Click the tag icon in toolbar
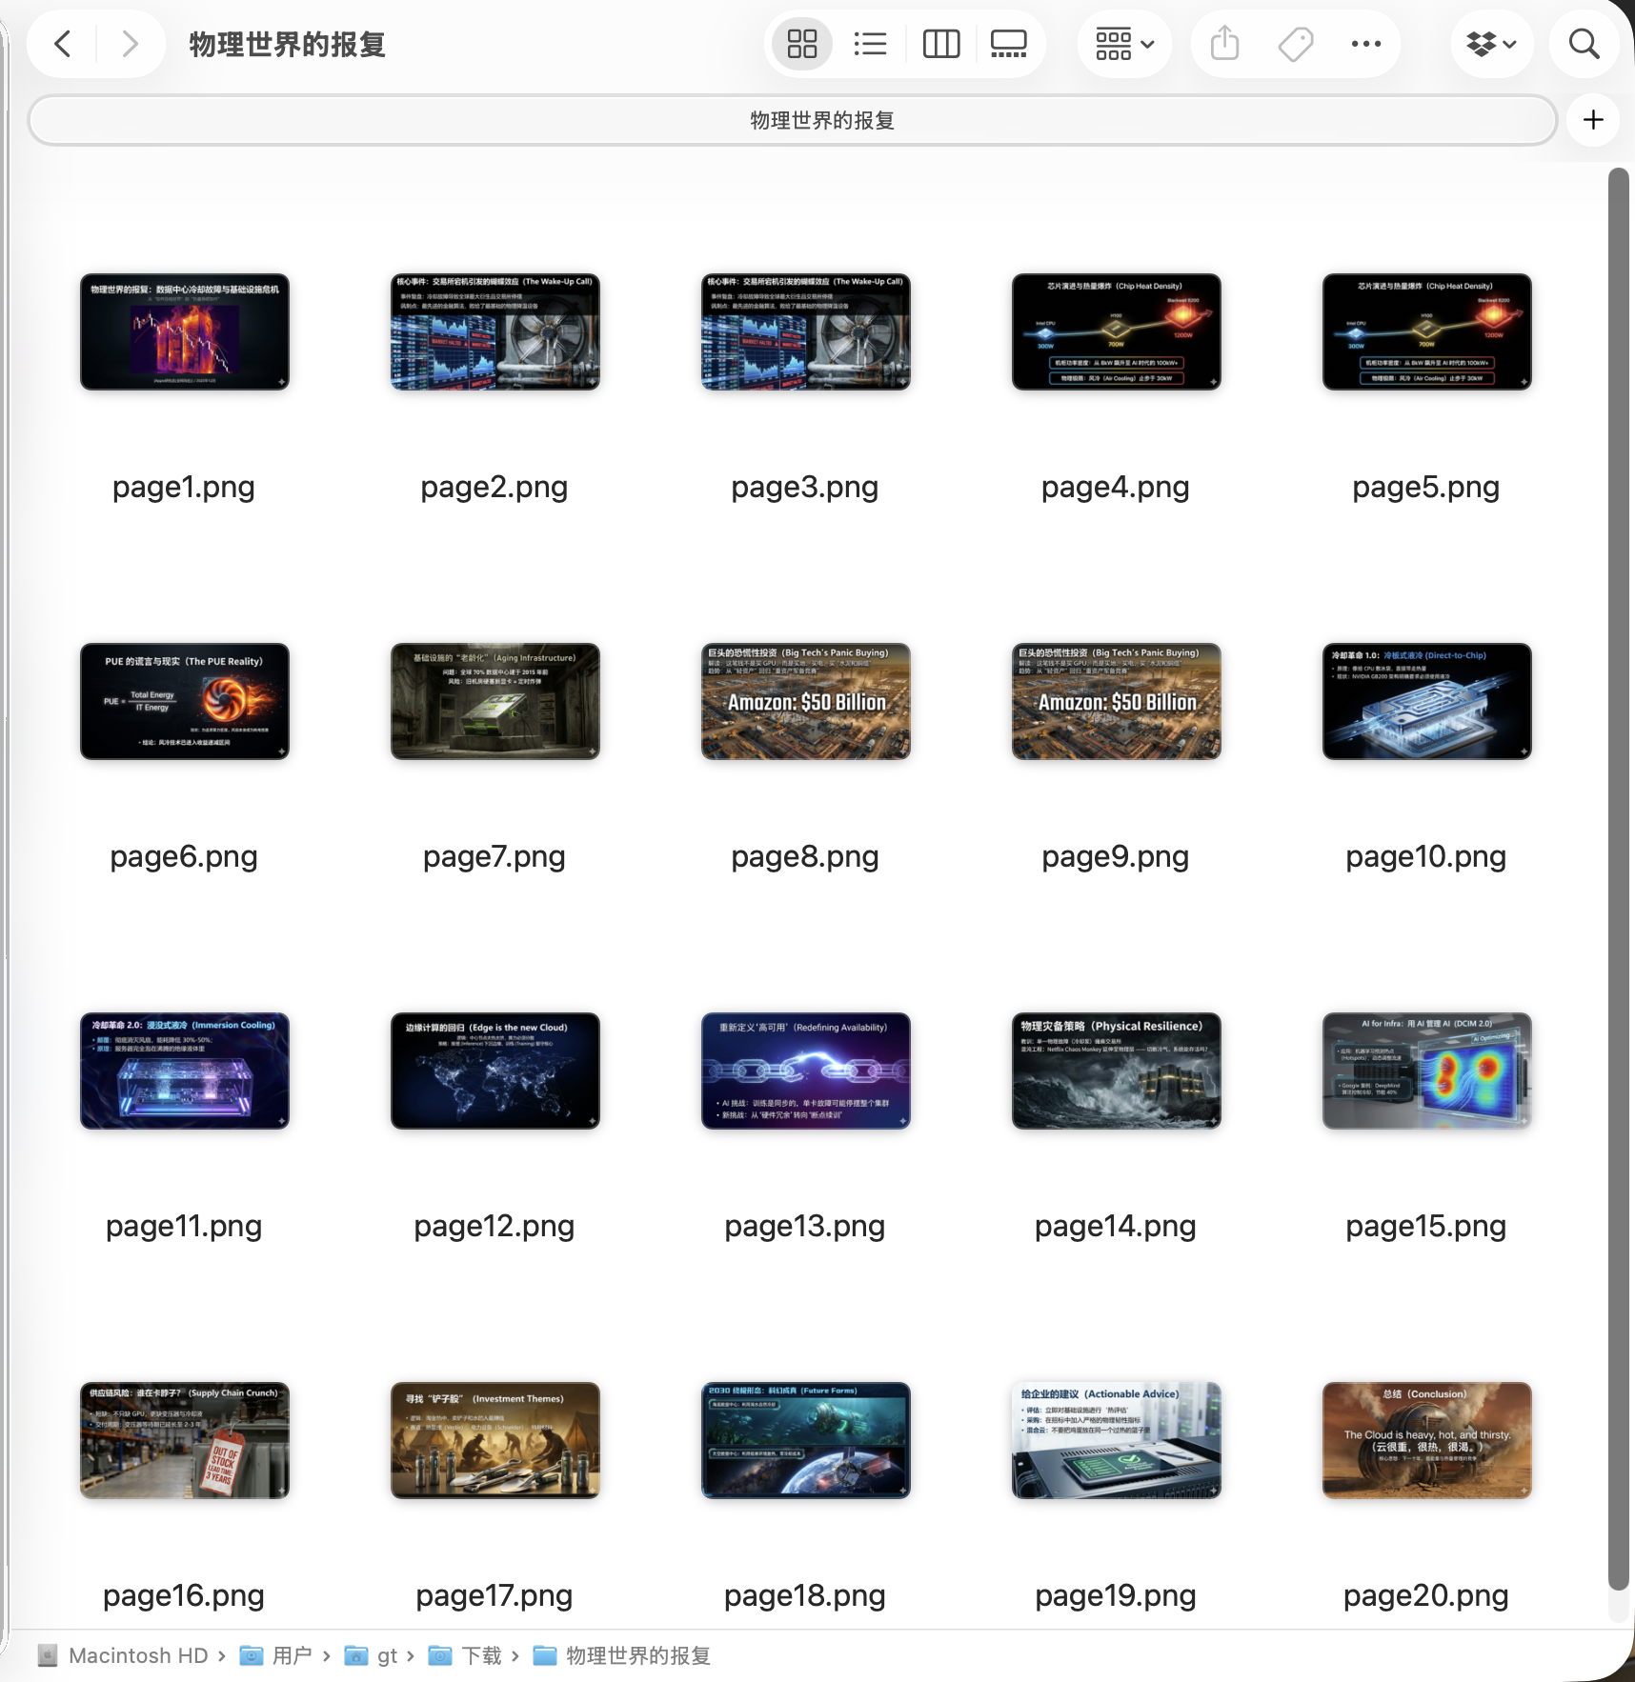This screenshot has width=1635, height=1682. tap(1296, 44)
